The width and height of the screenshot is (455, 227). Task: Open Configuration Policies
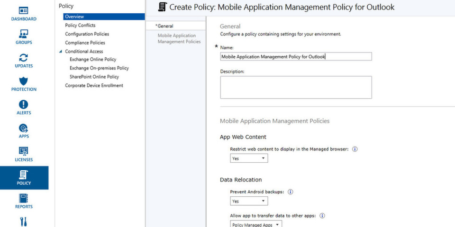pos(87,34)
